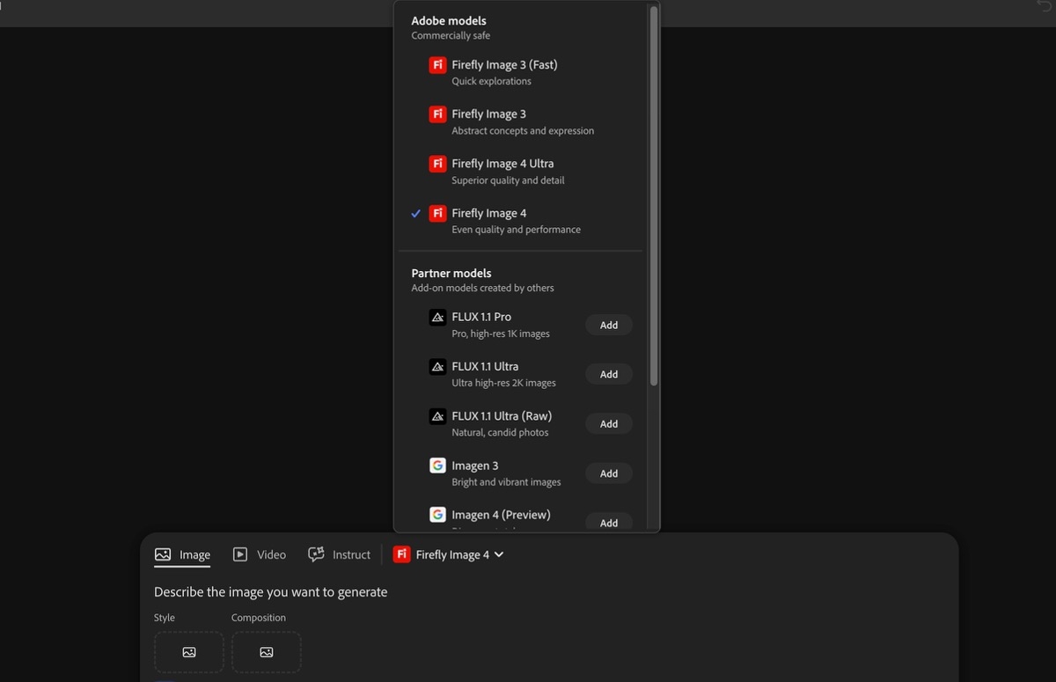The height and width of the screenshot is (682, 1056).
Task: Click the model list scrollbar
Action: pyautogui.click(x=654, y=195)
